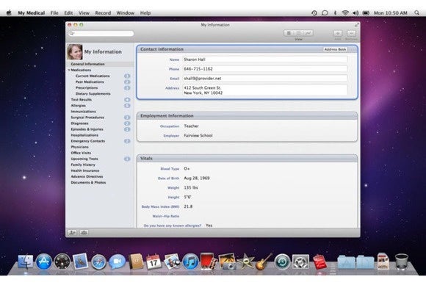
Task: Open System Preferences gear in the Dock
Action: [300, 261]
